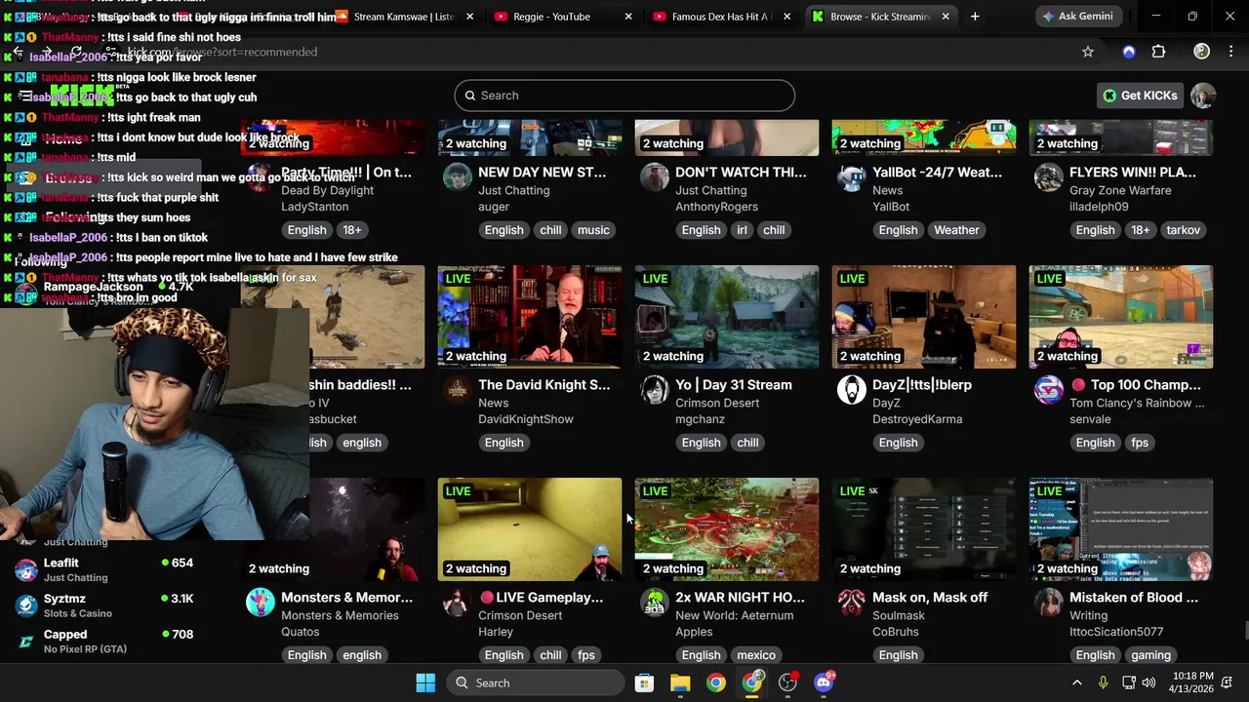Image resolution: width=1249 pixels, height=702 pixels.
Task: Open the volume icon in the system tray
Action: (1148, 682)
